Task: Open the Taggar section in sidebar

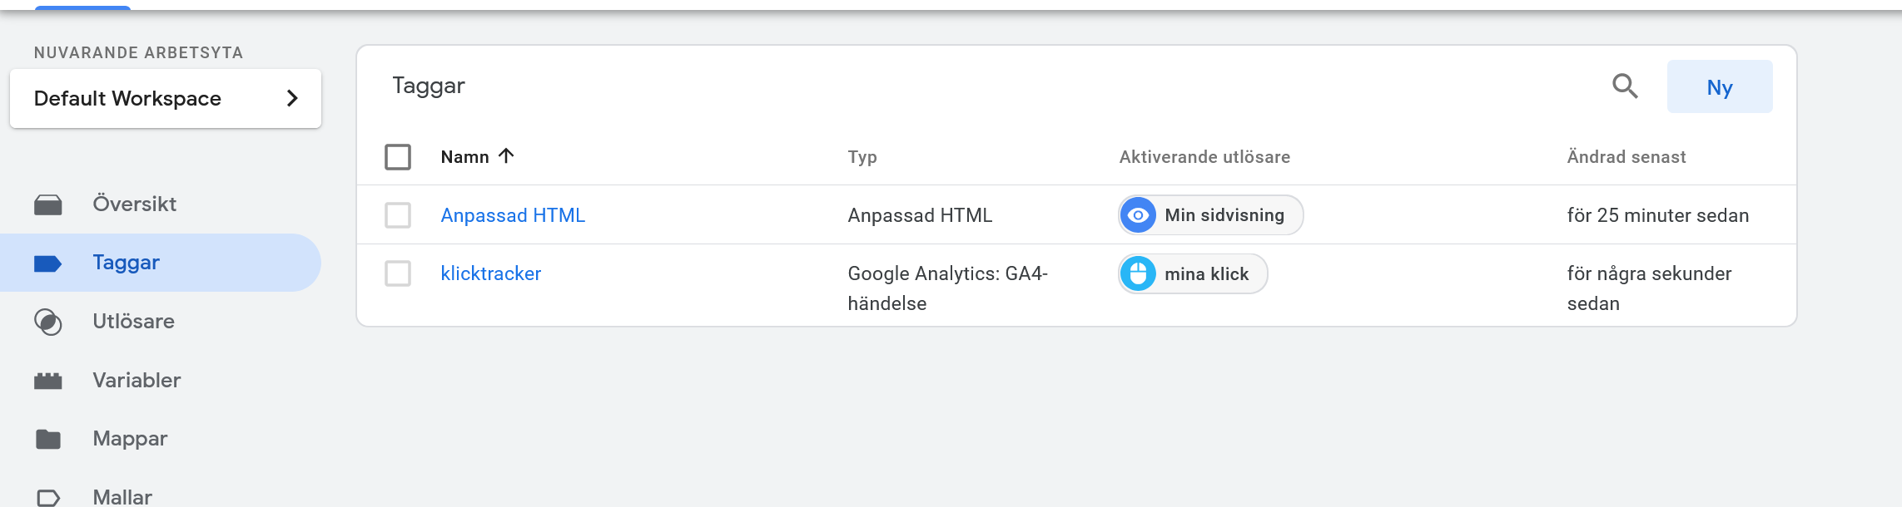Action: (126, 263)
